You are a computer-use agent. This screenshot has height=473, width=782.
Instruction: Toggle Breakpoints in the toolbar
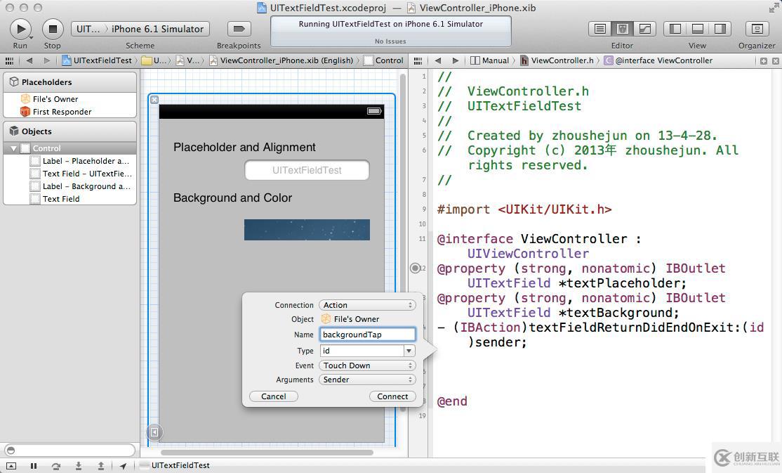[x=239, y=29]
